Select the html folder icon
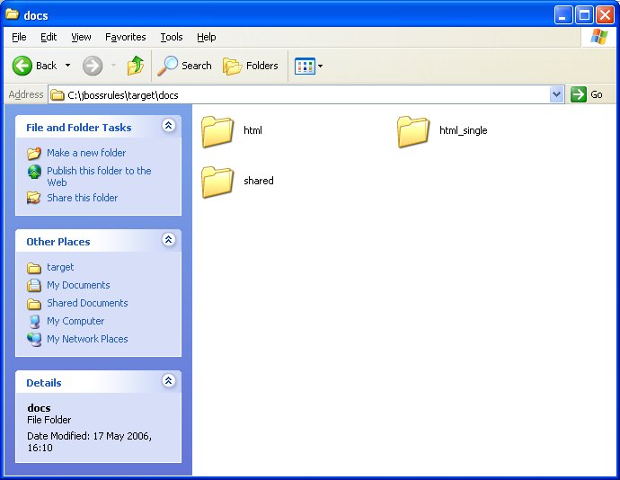 pos(217,131)
